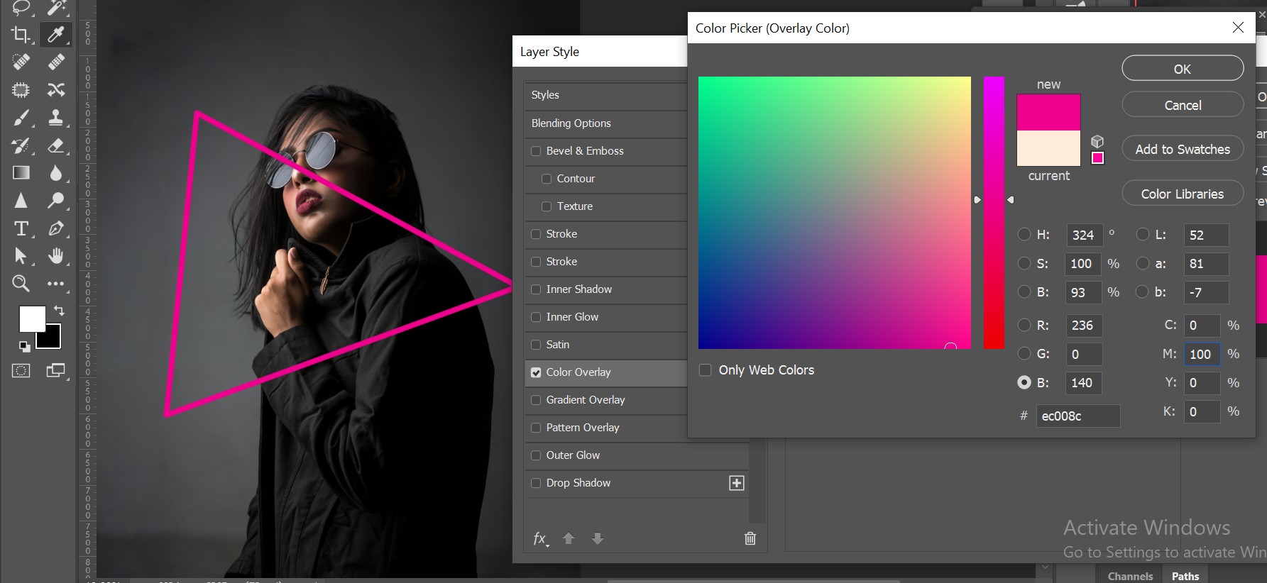The image size is (1267, 583).
Task: Open the fx effects menu
Action: (541, 539)
